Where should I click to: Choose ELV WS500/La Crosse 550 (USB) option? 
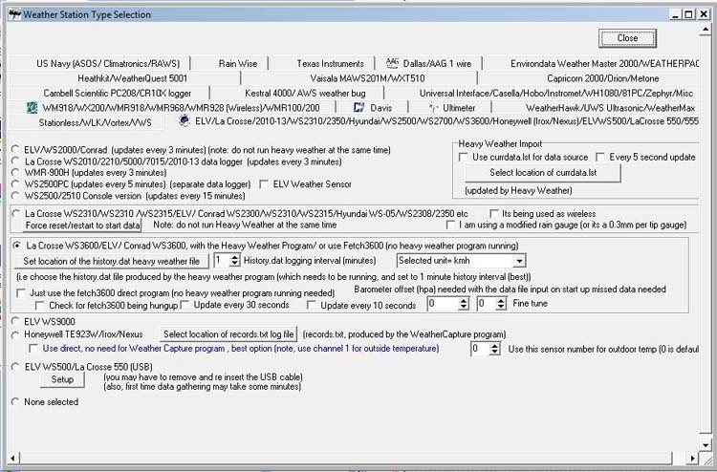pos(15,367)
